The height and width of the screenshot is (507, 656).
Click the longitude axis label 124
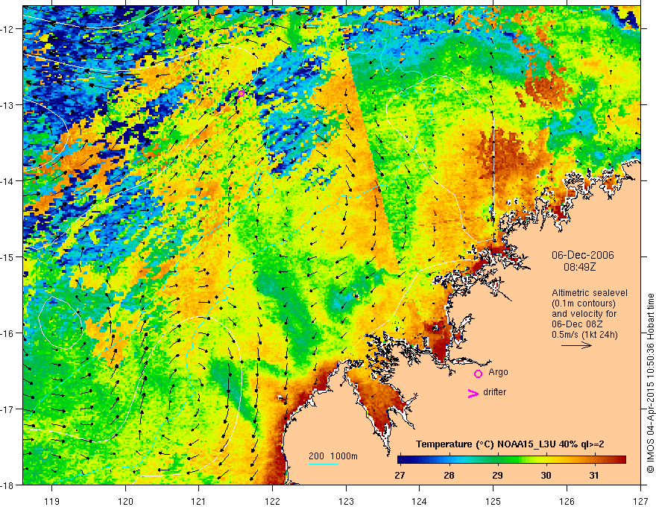coord(419,501)
